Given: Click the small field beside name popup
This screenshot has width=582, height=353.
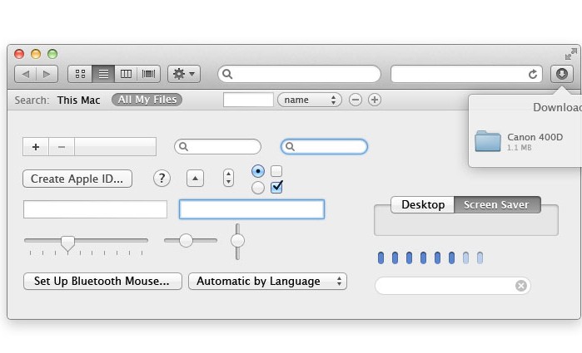Looking at the screenshot, I should pyautogui.click(x=248, y=100).
